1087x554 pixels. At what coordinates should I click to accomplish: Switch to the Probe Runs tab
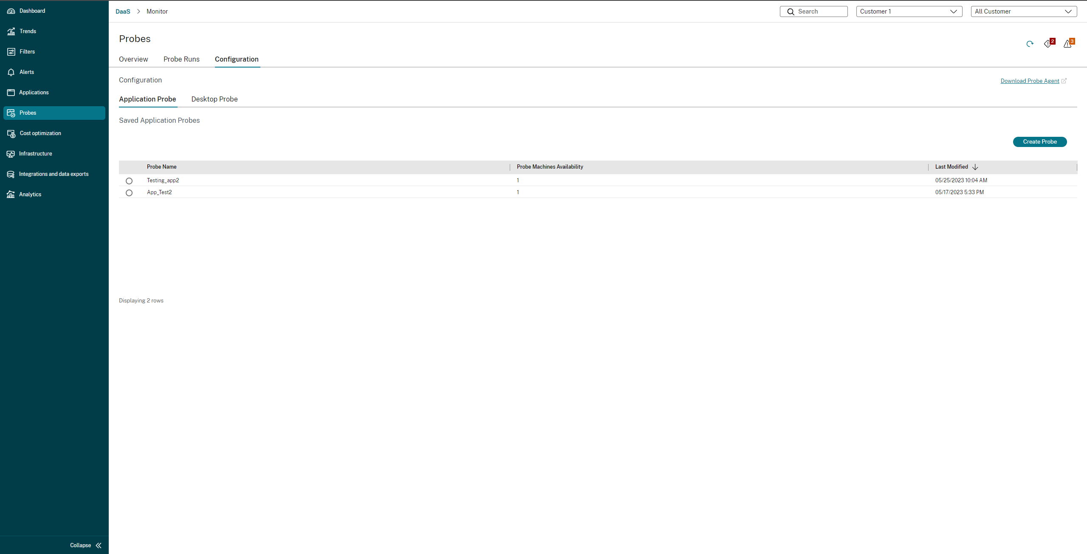pos(181,59)
